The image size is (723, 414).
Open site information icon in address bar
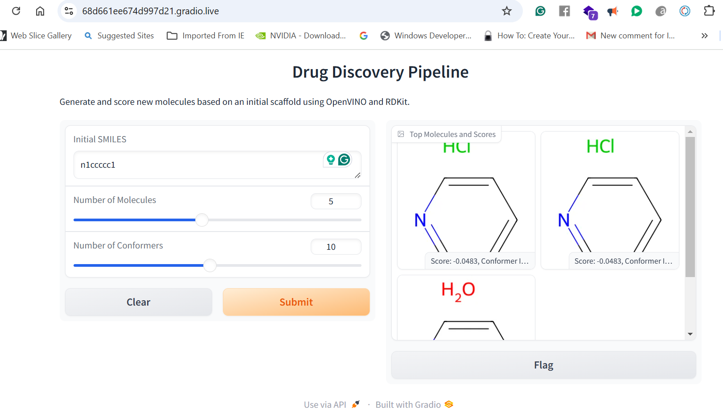click(69, 11)
